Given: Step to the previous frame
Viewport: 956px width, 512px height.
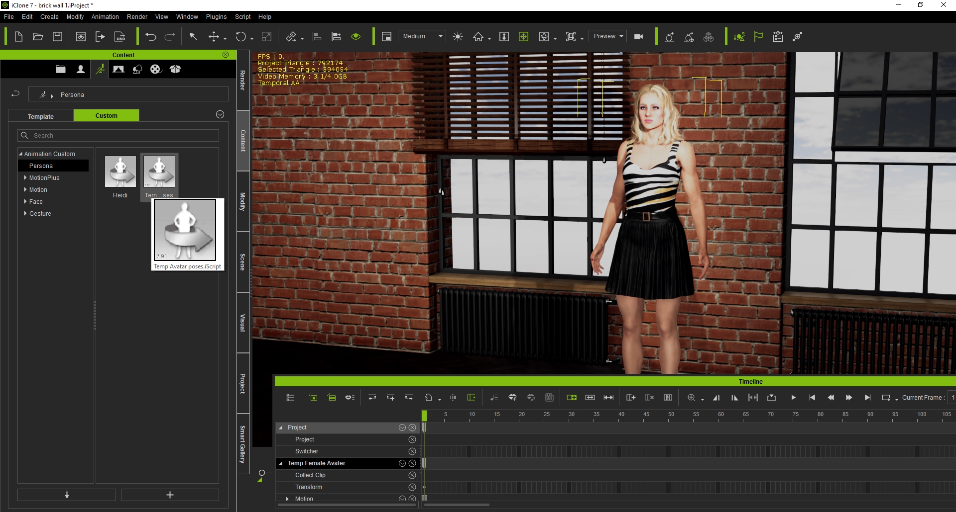Looking at the screenshot, I should [x=831, y=398].
